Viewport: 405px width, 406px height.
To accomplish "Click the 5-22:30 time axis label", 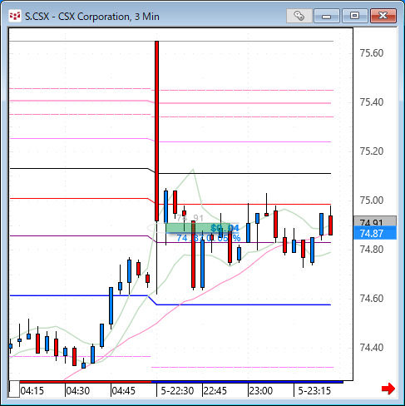I will 177,391.
